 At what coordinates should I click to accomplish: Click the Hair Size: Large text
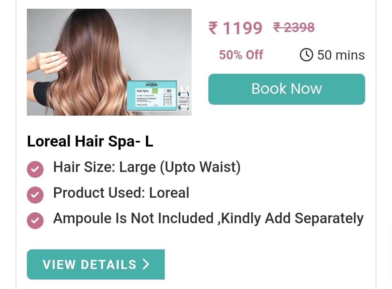147,167
